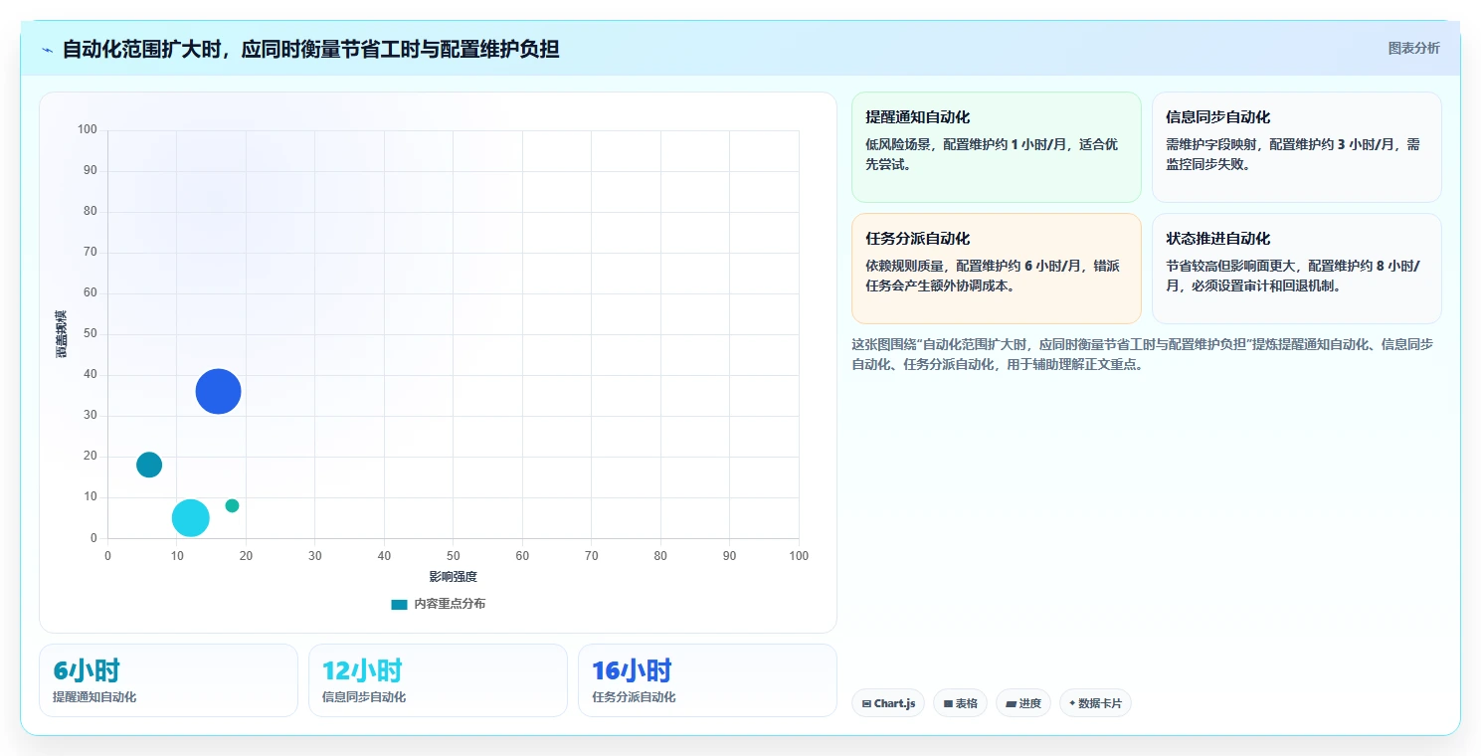This screenshot has width=1481, height=756.
Task: Click the 内容重点分布 legend text
Action: tap(450, 604)
